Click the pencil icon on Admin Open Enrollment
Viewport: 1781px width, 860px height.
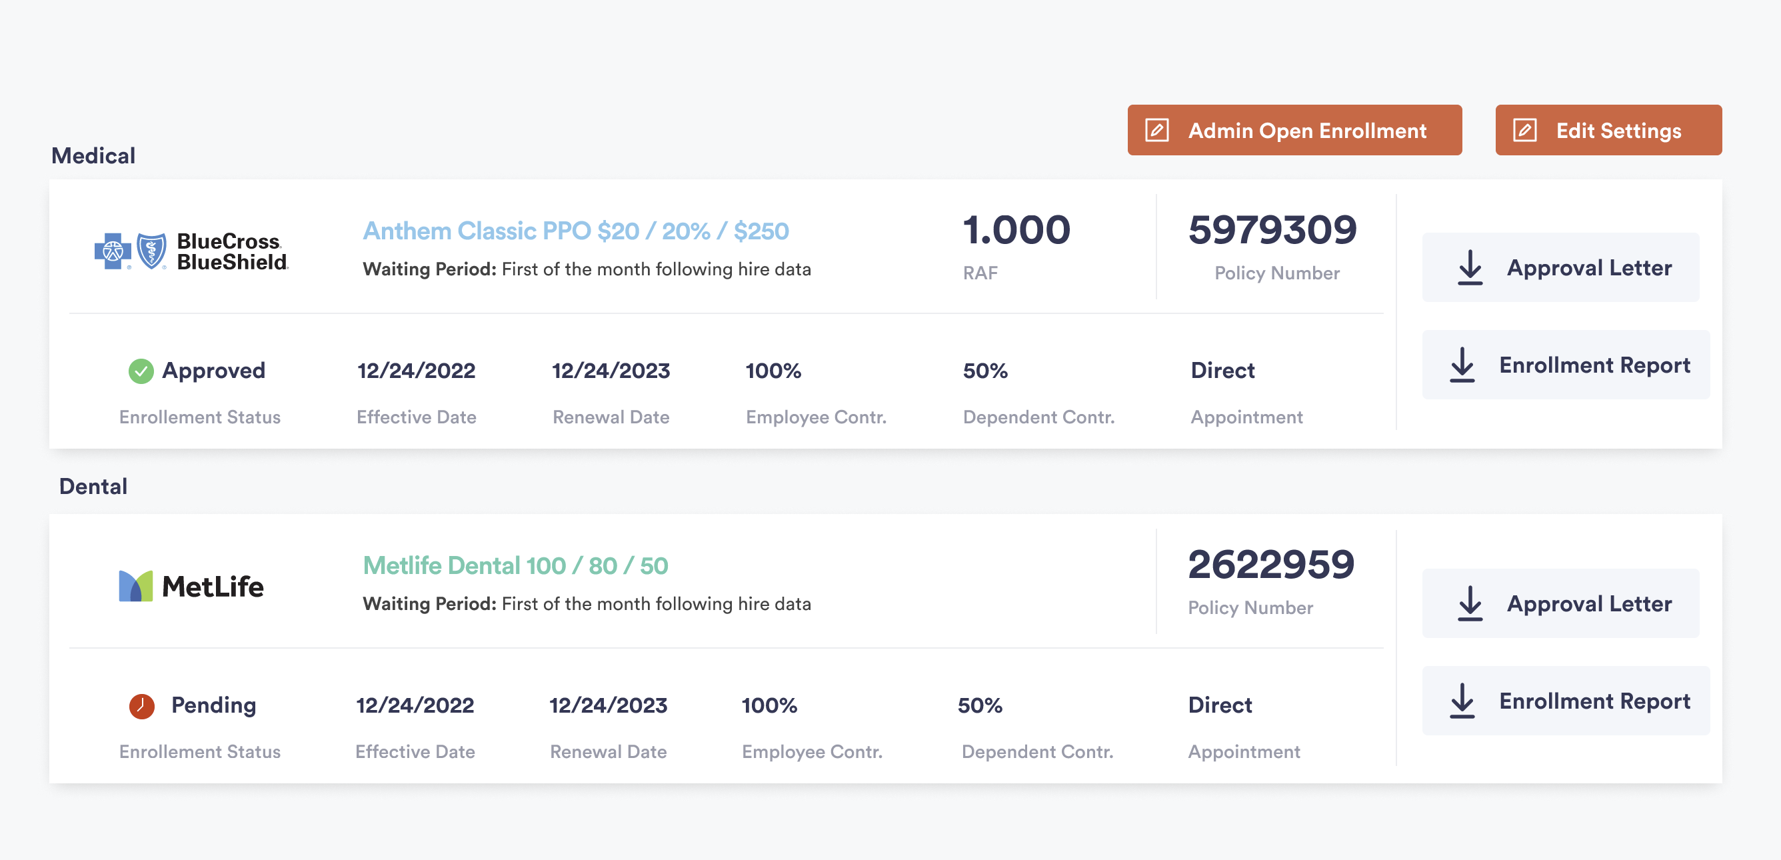(x=1156, y=129)
